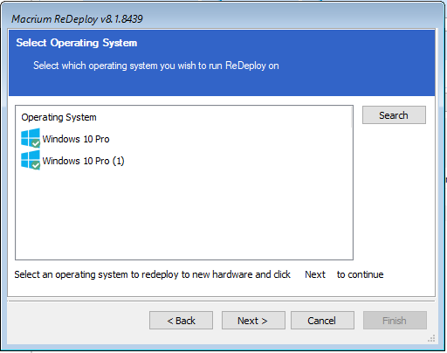Click the column header divider at list's right edge

click(x=352, y=117)
